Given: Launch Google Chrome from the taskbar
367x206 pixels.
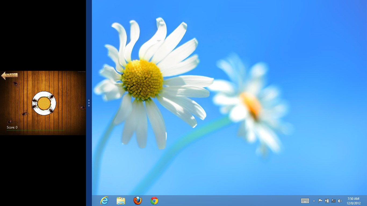Looking at the screenshot, I should pyautogui.click(x=154, y=201).
